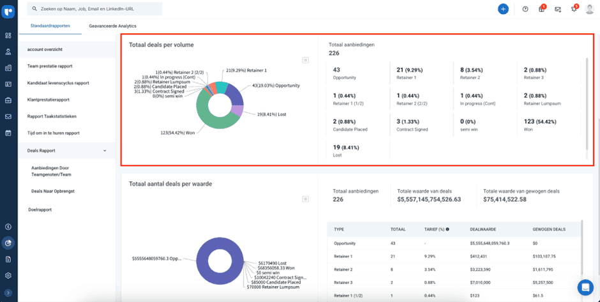Screen dimensions: 600x302
Task: Click the envelope mail icon in header
Action: (x=558, y=9)
